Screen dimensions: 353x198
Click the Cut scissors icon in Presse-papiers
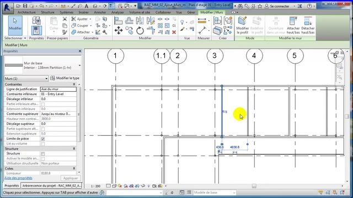(65, 19)
